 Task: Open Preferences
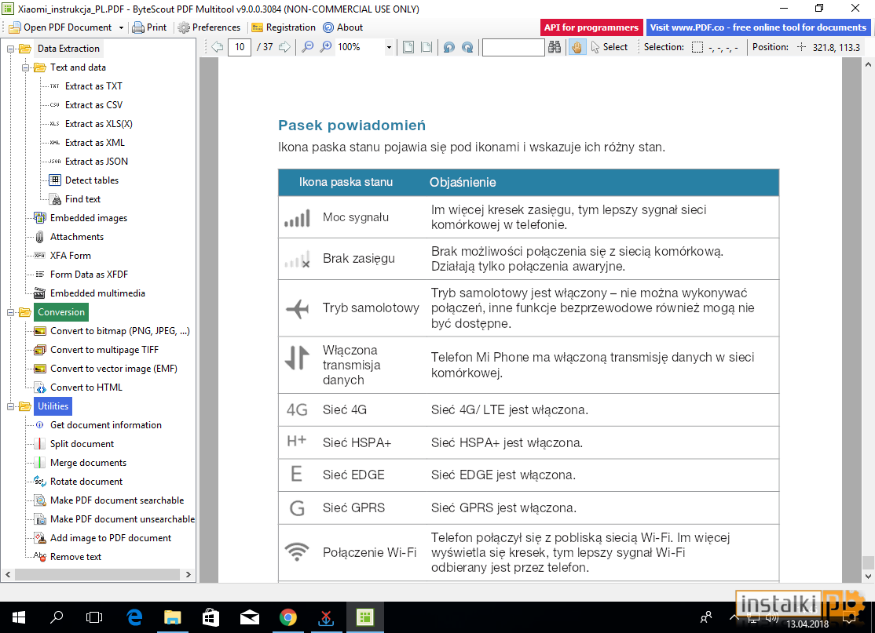coord(209,27)
